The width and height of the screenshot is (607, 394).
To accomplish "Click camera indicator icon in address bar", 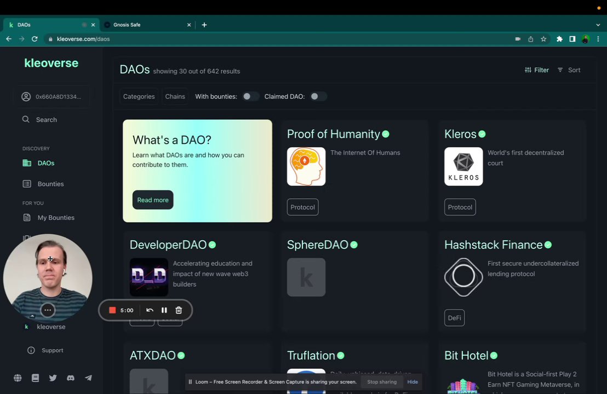I will (x=518, y=39).
